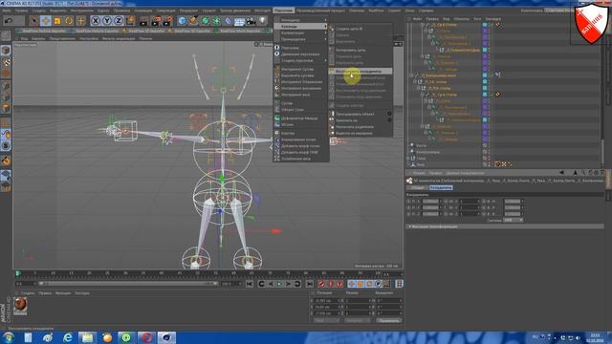Toggle scale keyframe recording in timeline
Image resolution: width=612 pixels, height=344 pixels.
[x=361, y=284]
